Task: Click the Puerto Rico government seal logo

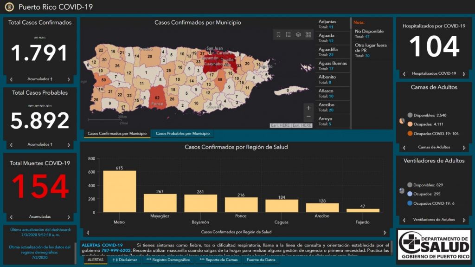Action: point(9,7)
